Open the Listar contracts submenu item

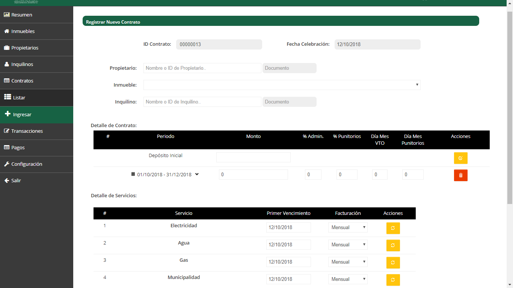click(x=19, y=98)
